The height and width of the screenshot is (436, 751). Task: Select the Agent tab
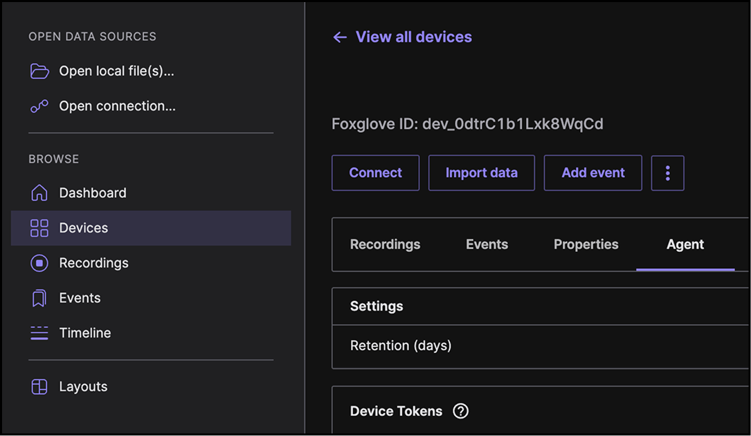685,244
